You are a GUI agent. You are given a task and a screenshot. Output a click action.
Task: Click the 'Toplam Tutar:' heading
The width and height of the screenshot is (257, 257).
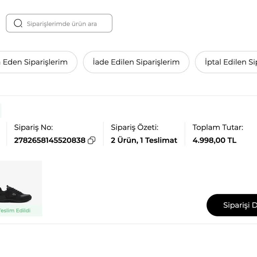(218, 127)
